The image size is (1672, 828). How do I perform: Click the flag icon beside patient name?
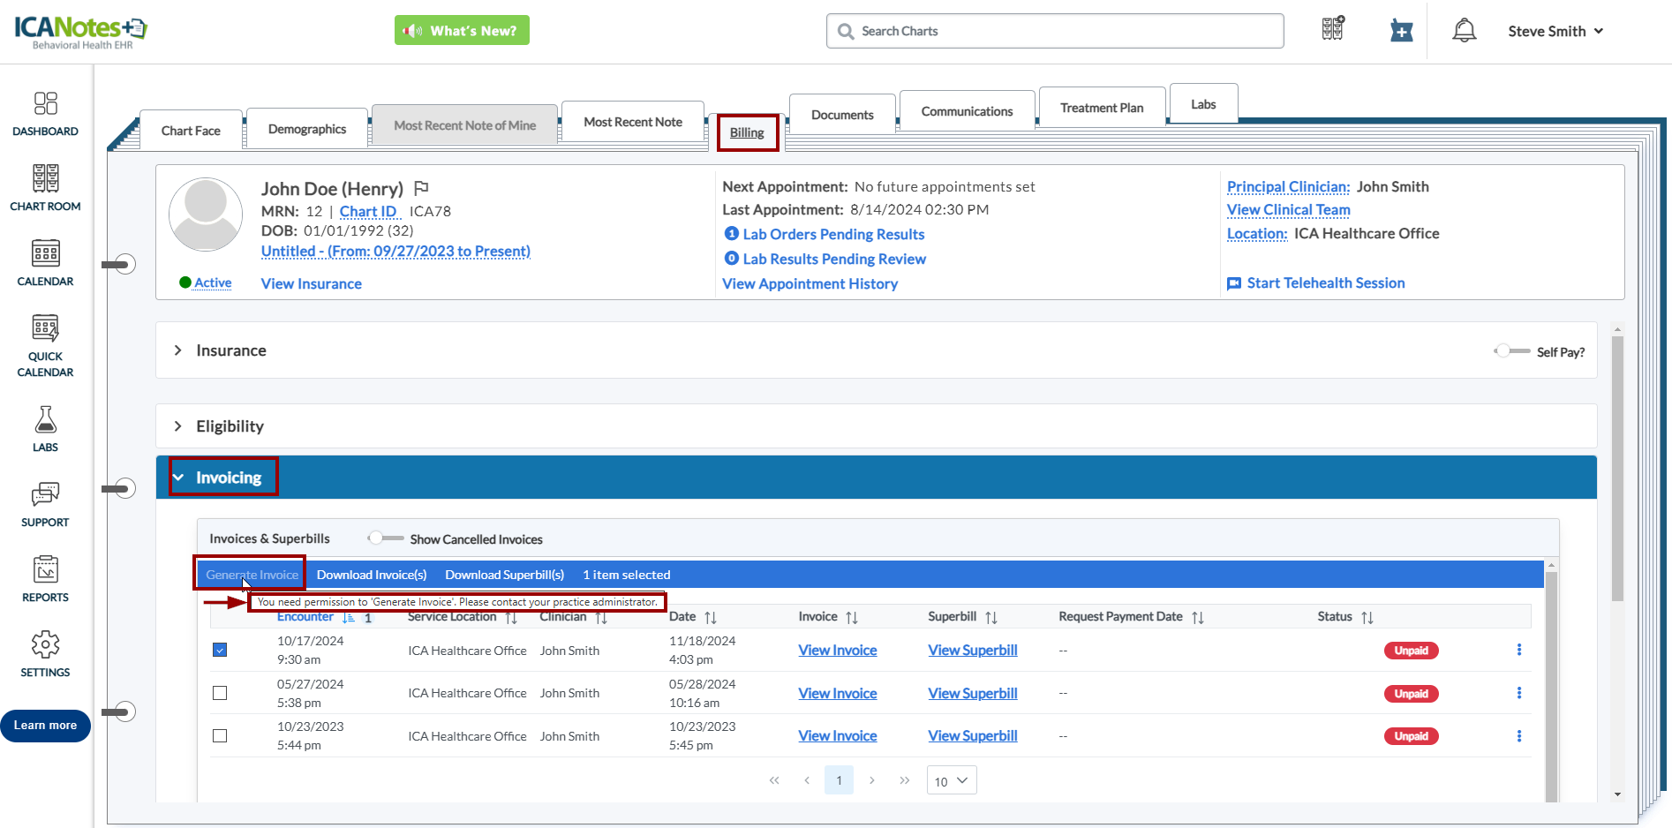click(x=421, y=188)
